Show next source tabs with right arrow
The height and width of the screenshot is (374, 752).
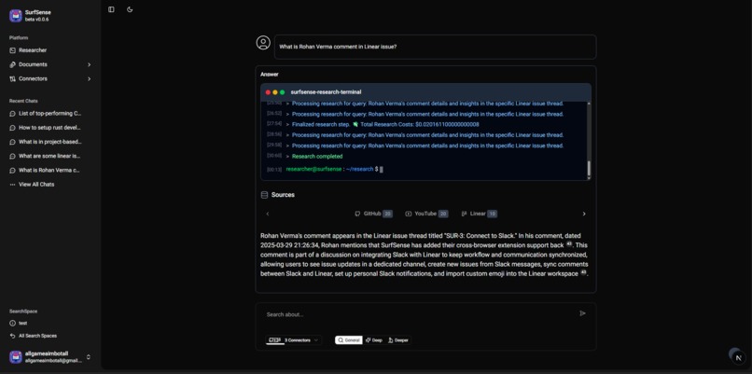(584, 214)
